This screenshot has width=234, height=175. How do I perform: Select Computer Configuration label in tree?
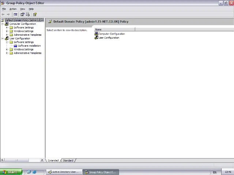23,24
